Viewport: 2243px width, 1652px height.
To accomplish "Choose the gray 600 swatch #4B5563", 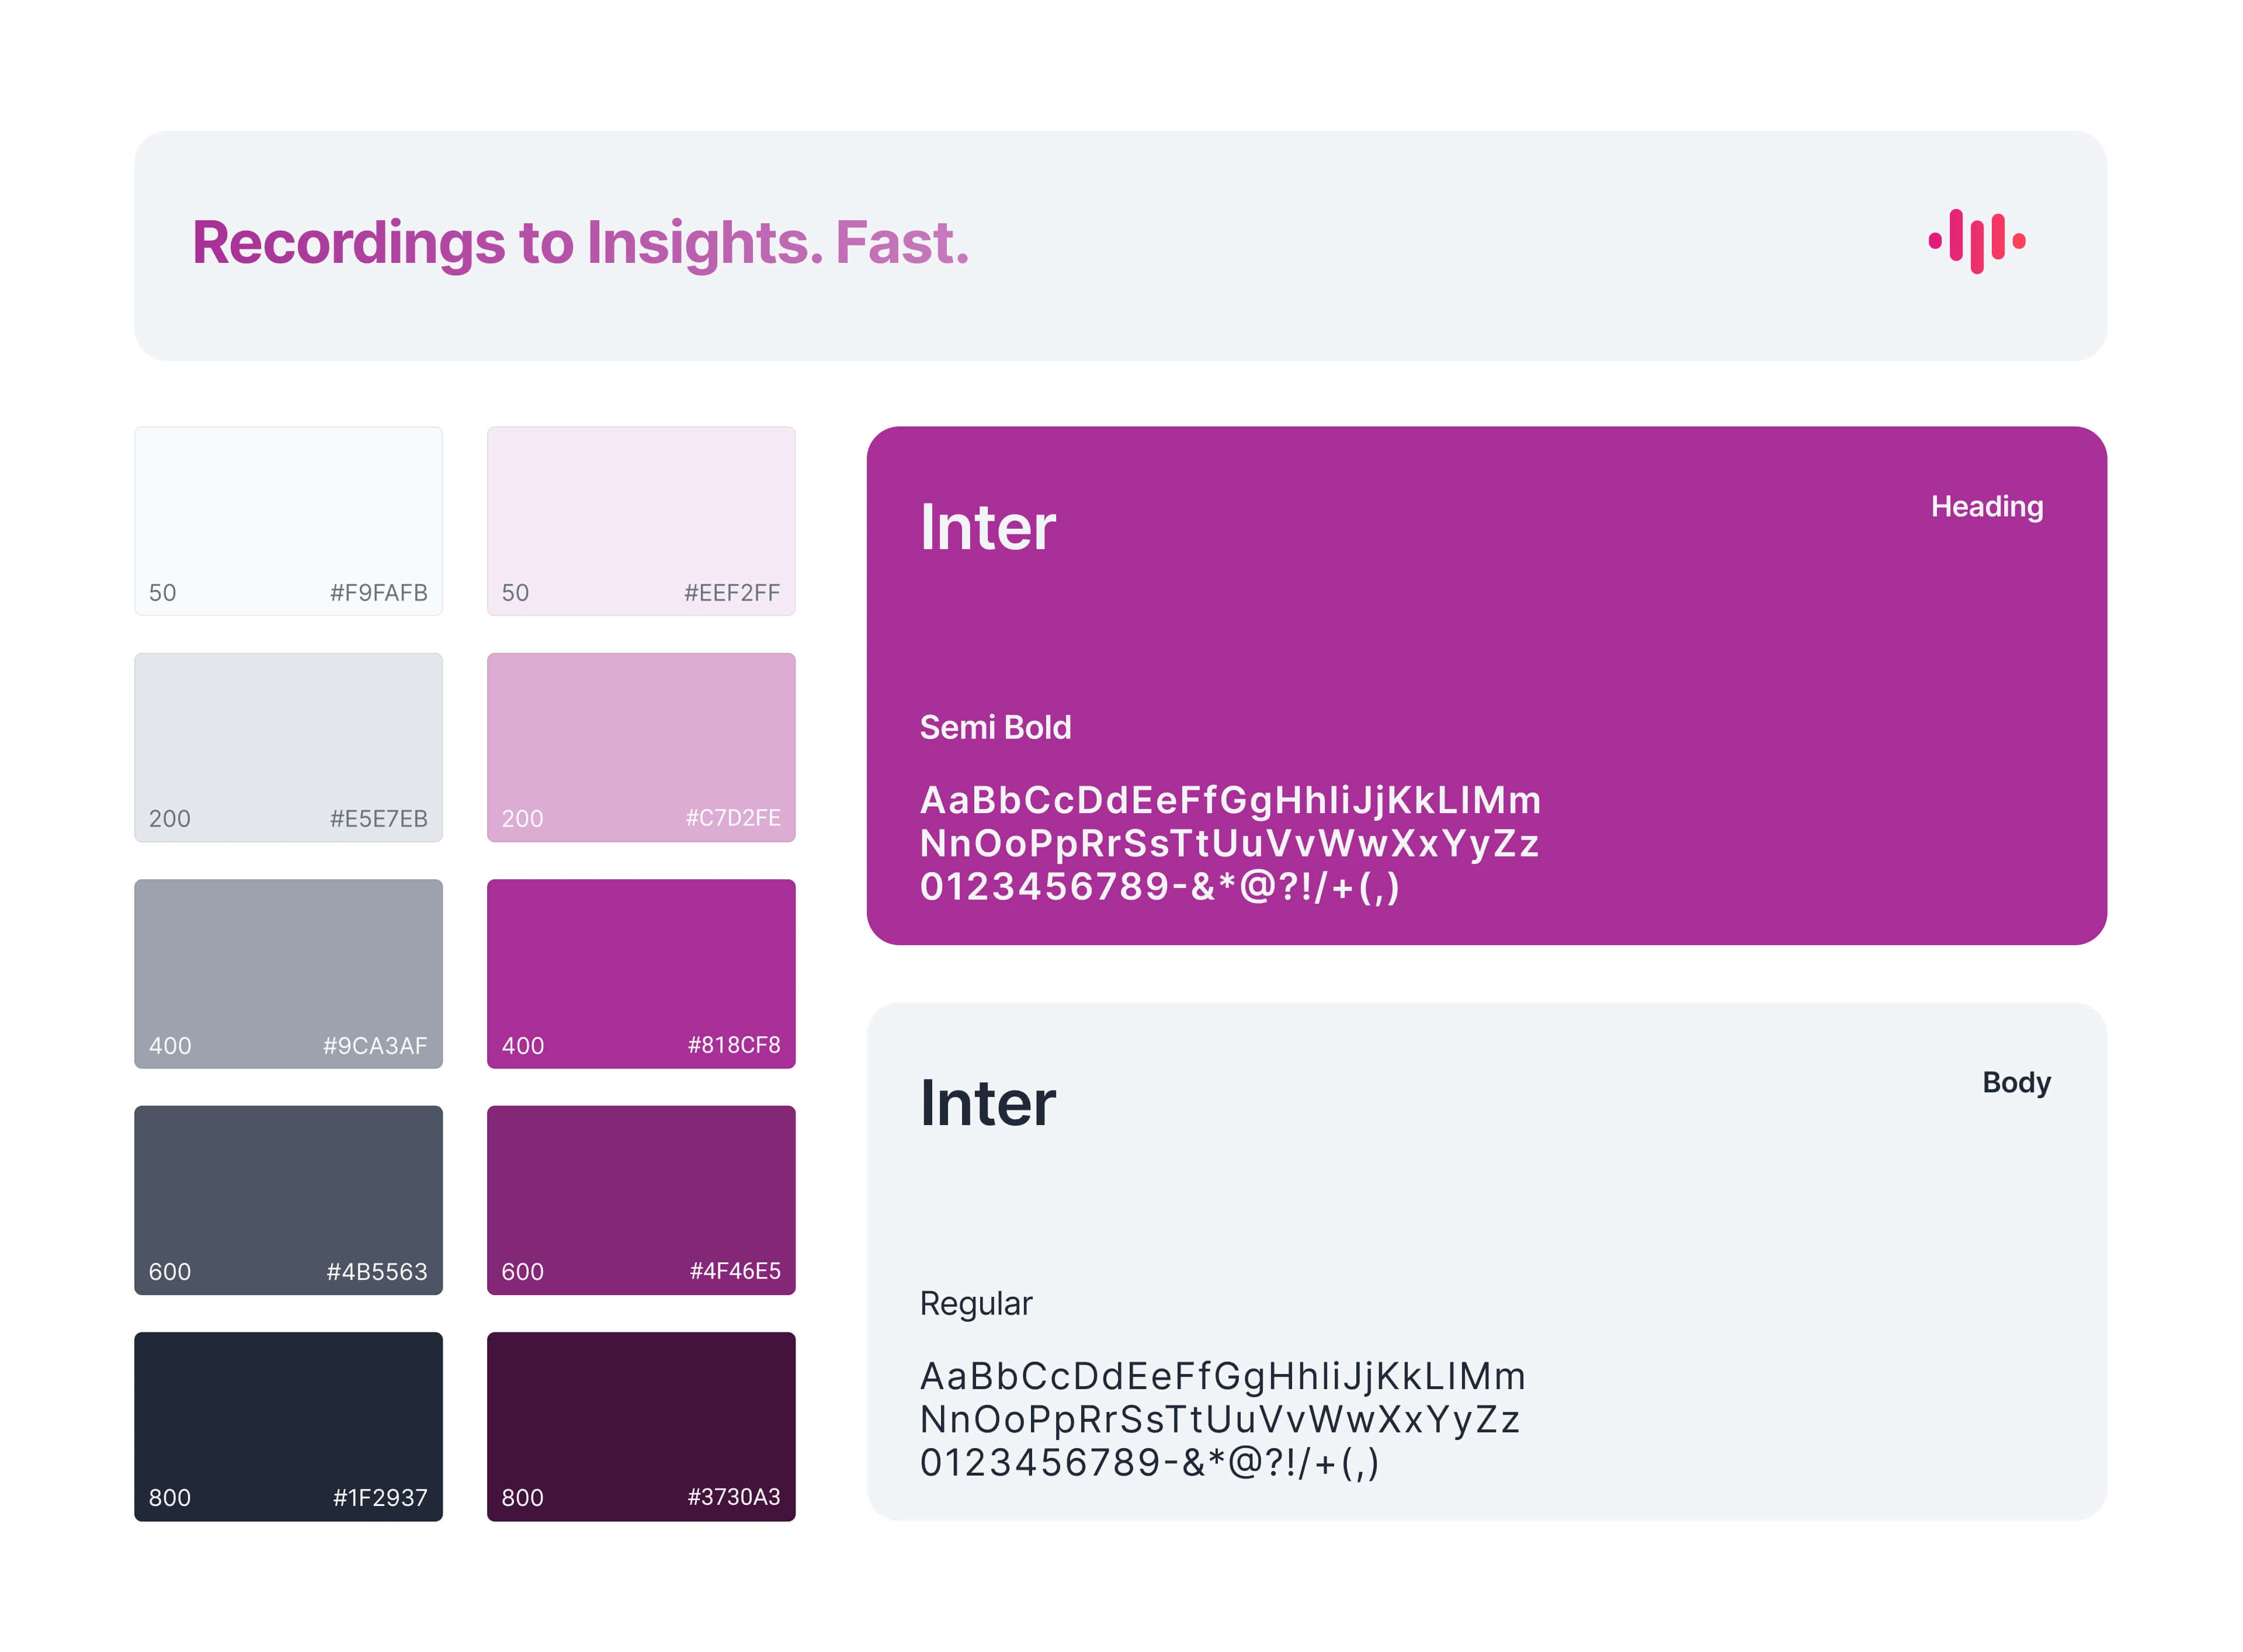I will point(288,1200).
